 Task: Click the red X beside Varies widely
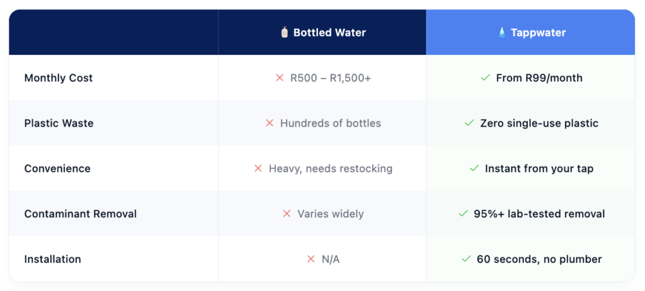tap(287, 213)
